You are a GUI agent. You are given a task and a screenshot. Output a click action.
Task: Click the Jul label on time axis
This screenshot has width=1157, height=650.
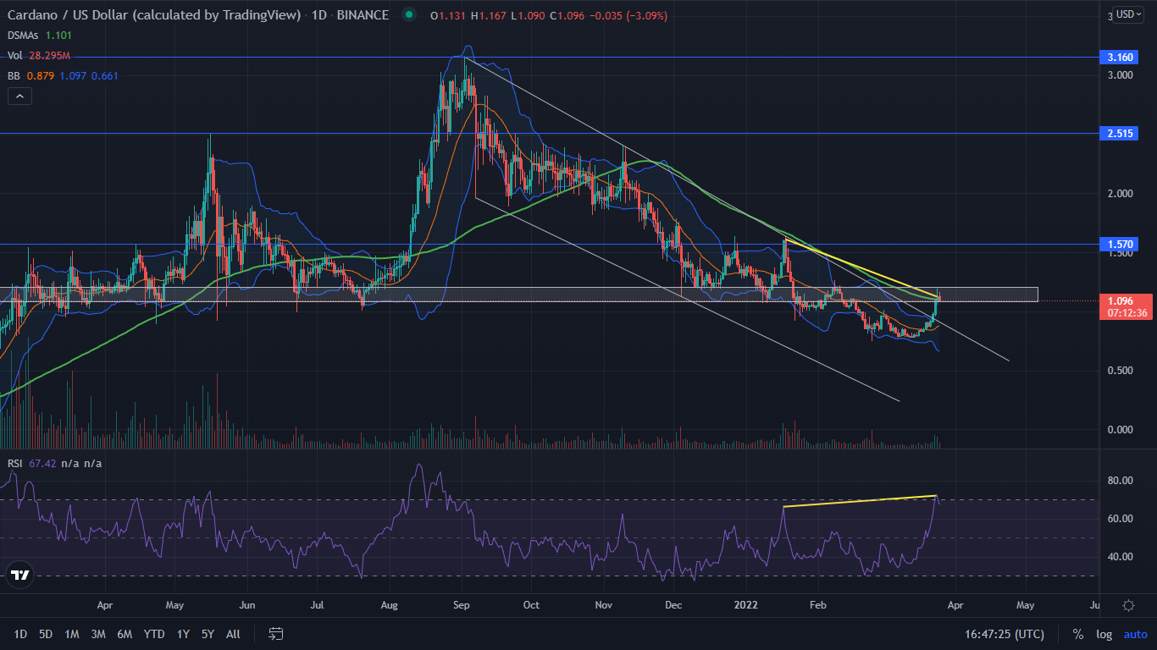[318, 605]
